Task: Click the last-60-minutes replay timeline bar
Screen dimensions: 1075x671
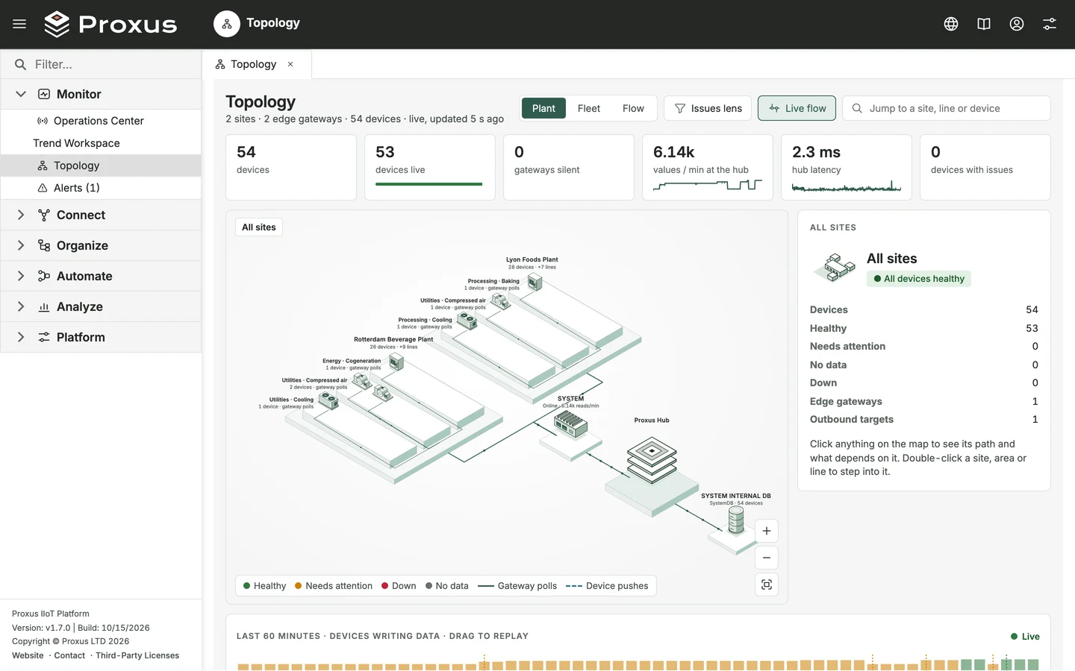Action: [x=638, y=663]
